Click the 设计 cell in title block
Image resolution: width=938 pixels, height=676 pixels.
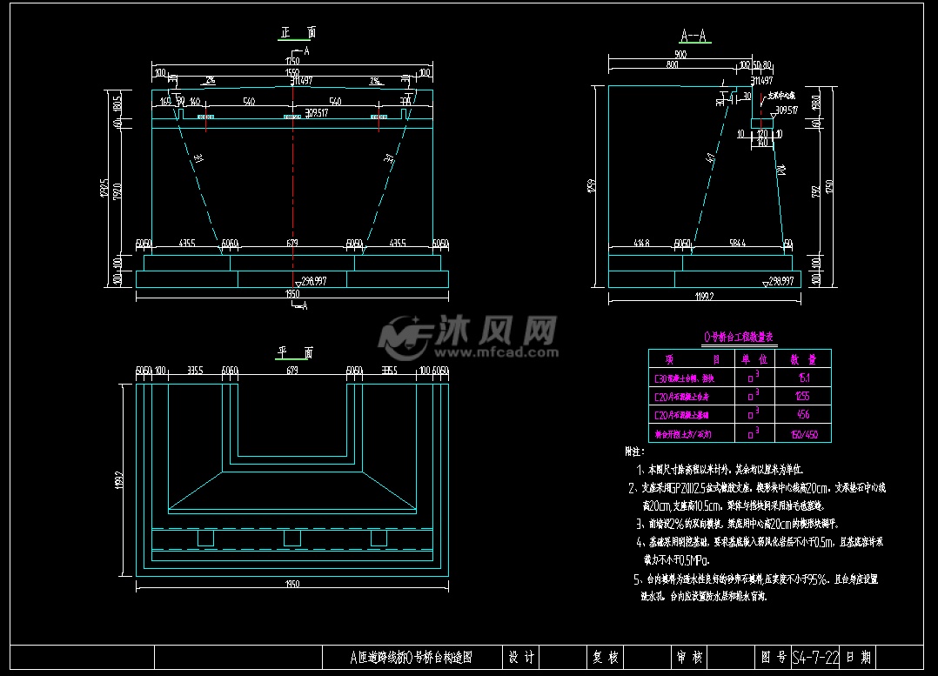point(521,657)
